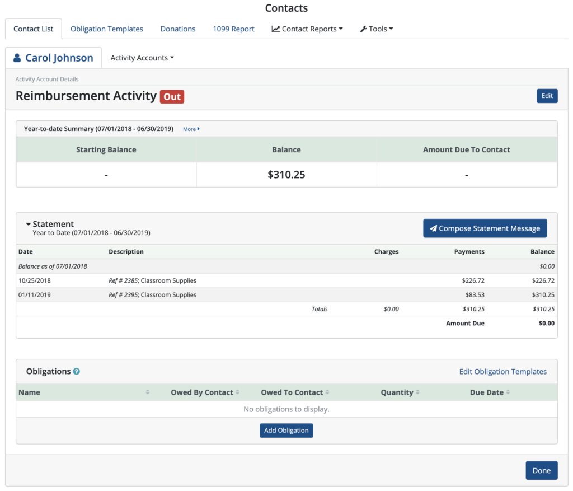The width and height of the screenshot is (573, 491).
Task: Open the Contact Reports dropdown menu
Action: click(307, 29)
